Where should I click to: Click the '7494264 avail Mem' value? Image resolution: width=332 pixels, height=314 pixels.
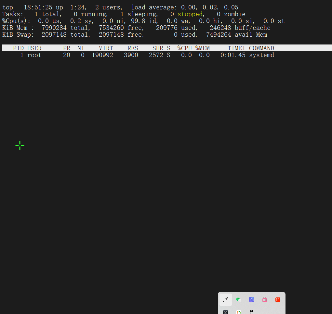[236, 35]
